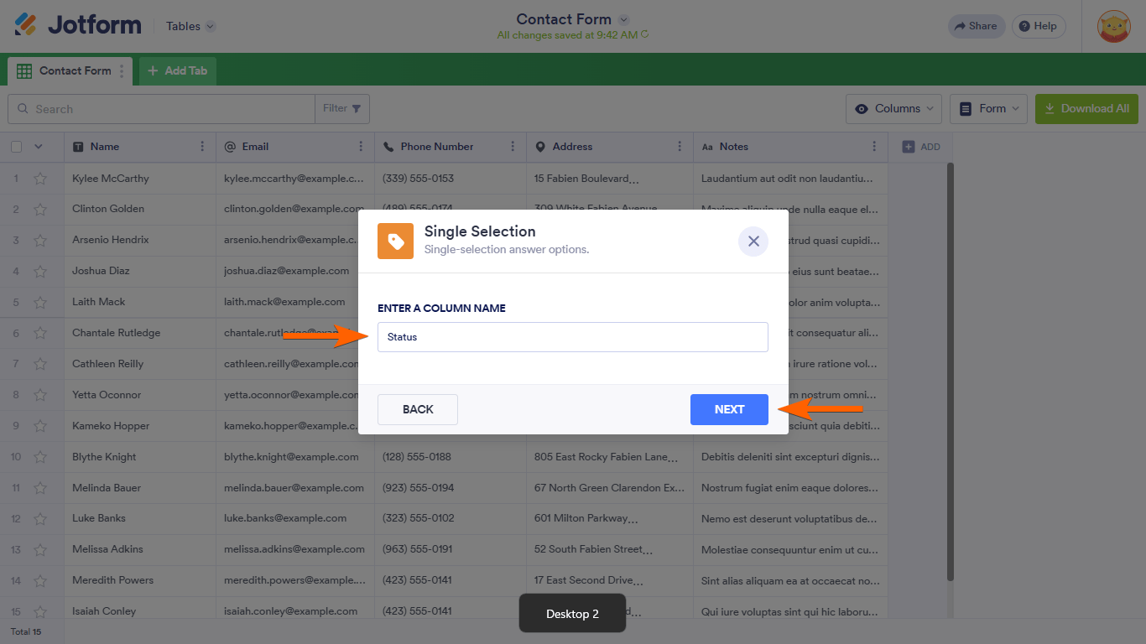The image size is (1146, 644).
Task: Star the Kylee McCarthy row
Action: [40, 179]
